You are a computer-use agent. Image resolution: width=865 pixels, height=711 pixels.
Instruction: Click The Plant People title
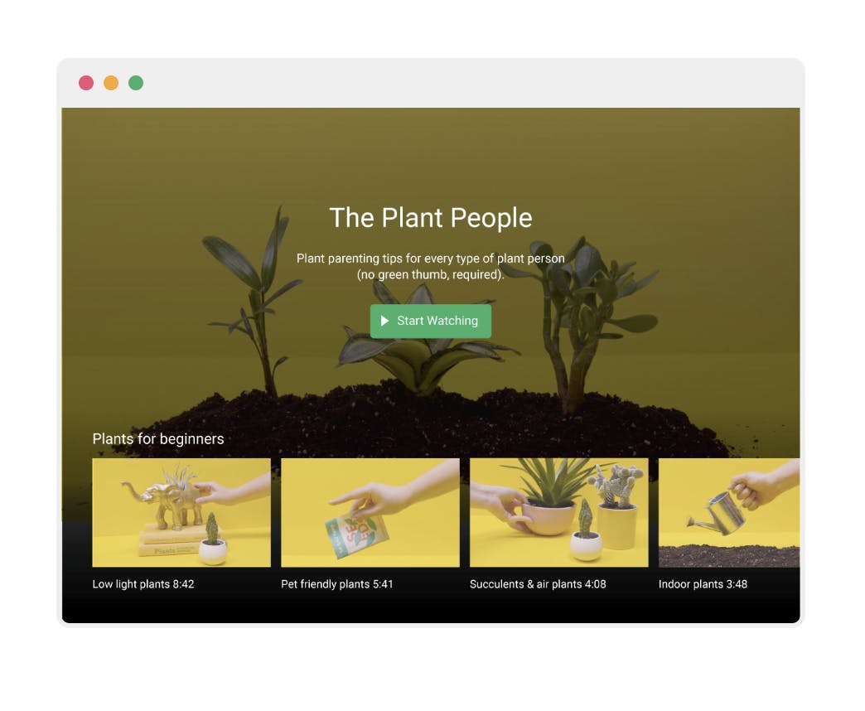[431, 218]
